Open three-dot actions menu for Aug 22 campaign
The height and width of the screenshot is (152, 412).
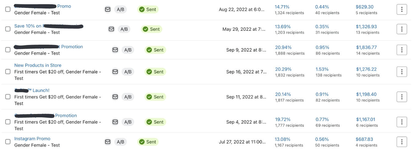(402, 9)
